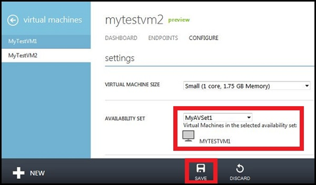Click the VIRTUAL MACHINE SIZE label
316x185 pixels.
pos(132,85)
